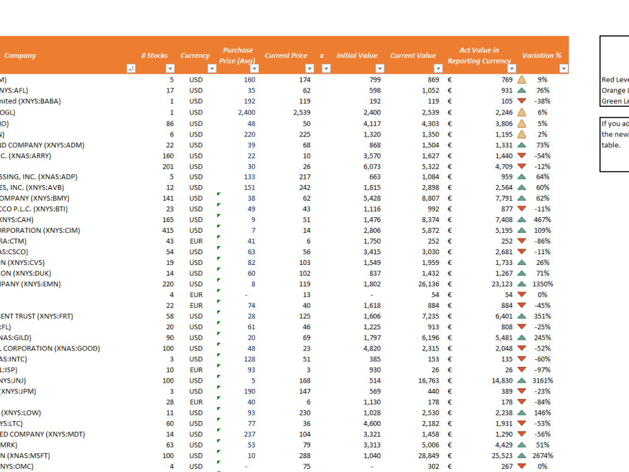Viewport: 629px width, 472px height.
Task: Click the red down arrow beside -12%
Action: click(521, 166)
